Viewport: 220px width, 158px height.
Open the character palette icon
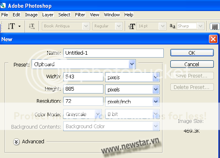click(215, 27)
